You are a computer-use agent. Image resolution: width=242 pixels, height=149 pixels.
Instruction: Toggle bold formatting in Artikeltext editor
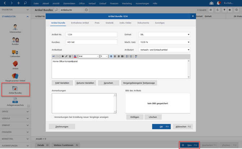[x=62, y=57]
